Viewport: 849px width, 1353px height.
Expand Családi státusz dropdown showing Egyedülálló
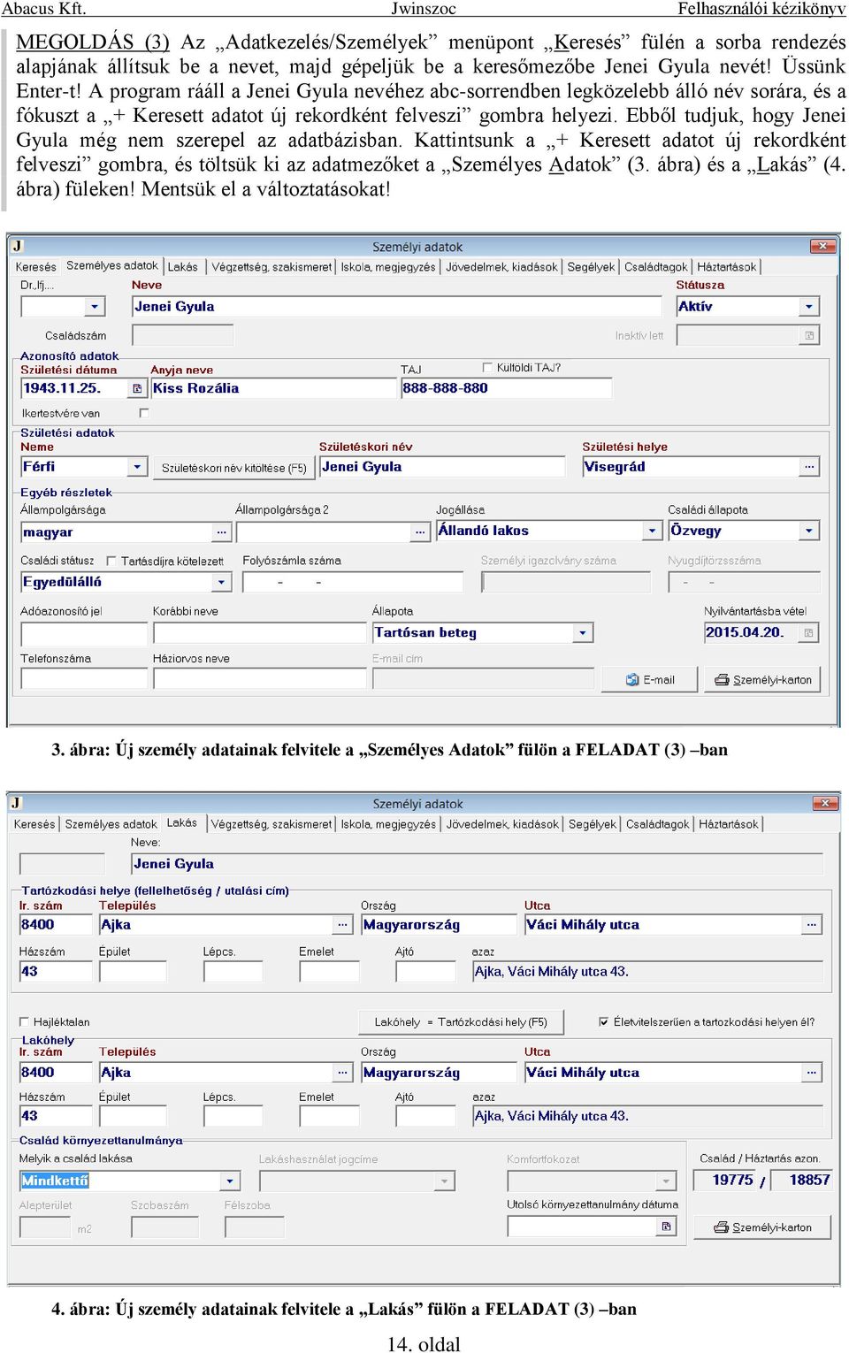point(221,582)
